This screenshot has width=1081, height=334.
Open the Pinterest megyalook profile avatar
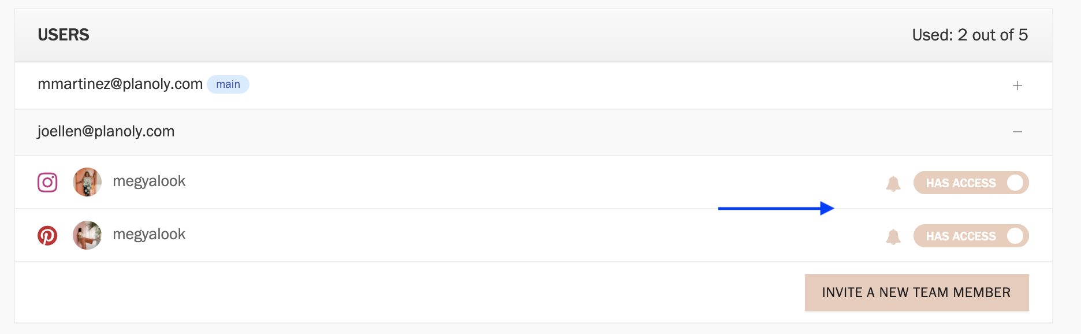87,235
